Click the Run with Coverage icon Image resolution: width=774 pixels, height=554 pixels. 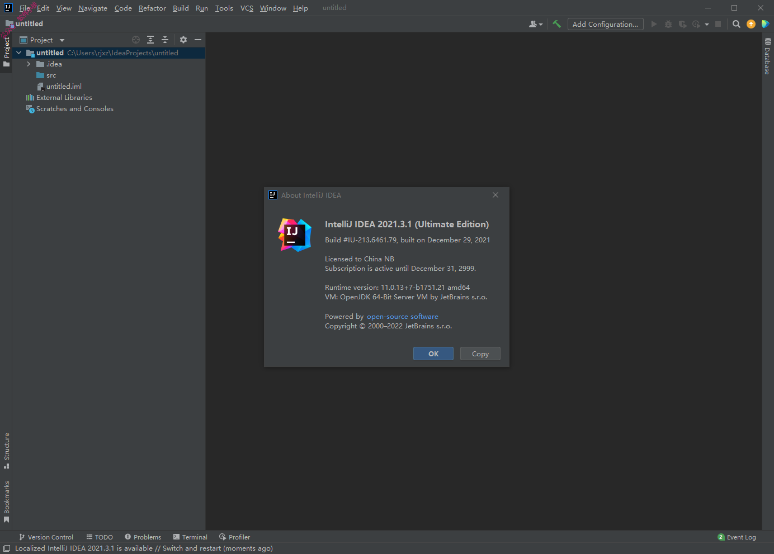click(682, 24)
